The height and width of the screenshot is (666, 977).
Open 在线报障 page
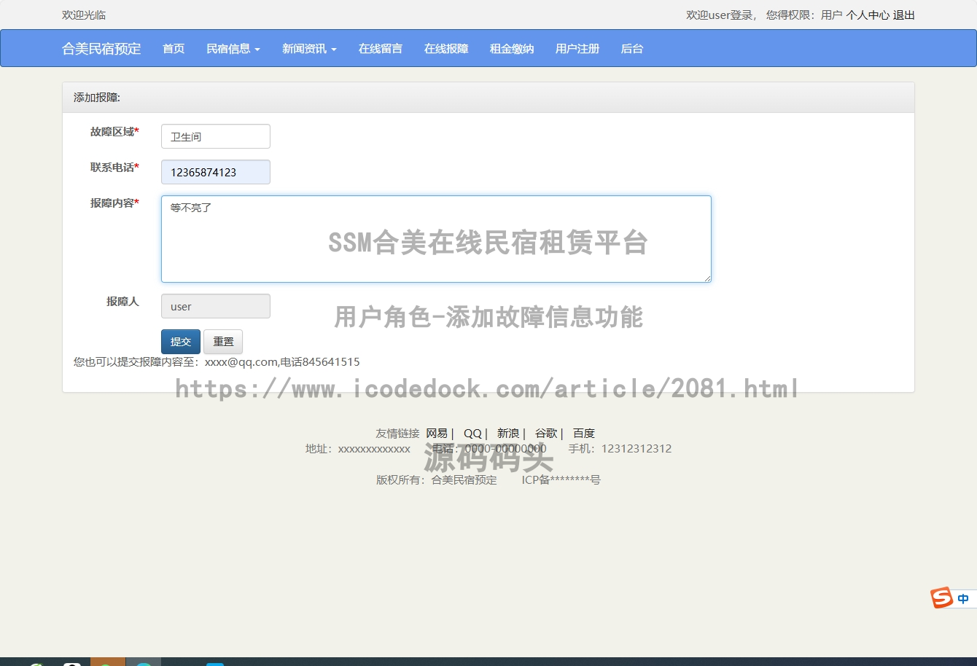[x=446, y=49]
